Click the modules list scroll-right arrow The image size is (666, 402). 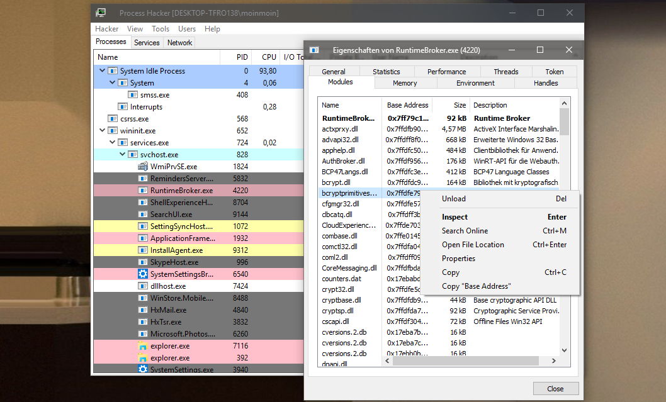click(x=553, y=361)
